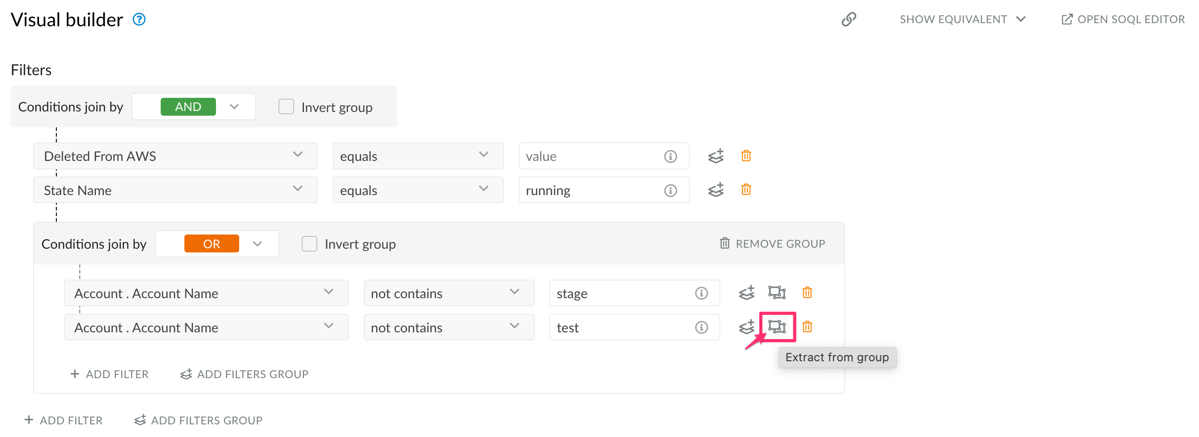Viewport: 1199px width, 437px height.
Task: Convert State Name filter into a group
Action: pyautogui.click(x=716, y=190)
